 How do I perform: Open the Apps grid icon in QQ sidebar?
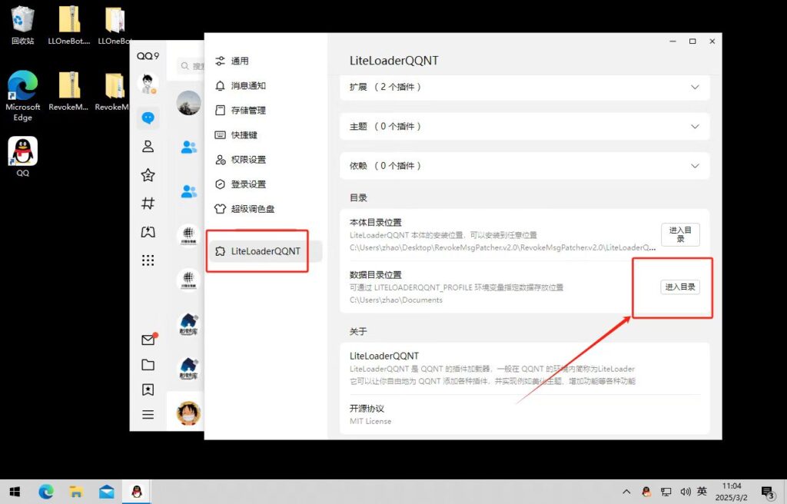click(147, 260)
